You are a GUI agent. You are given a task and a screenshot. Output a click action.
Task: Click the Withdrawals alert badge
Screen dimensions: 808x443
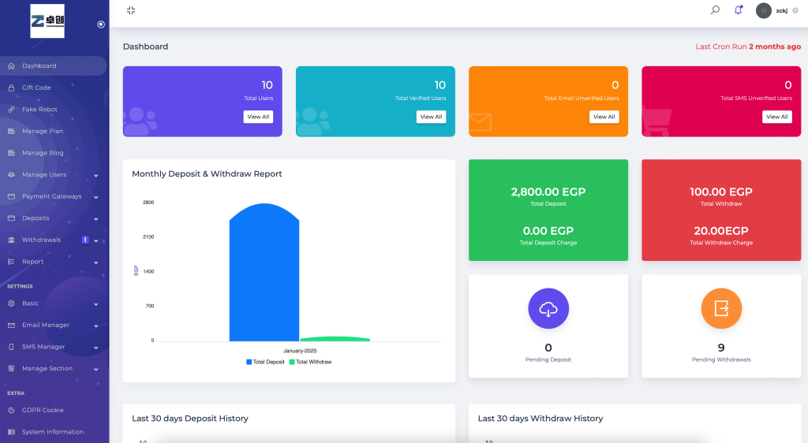[85, 240]
